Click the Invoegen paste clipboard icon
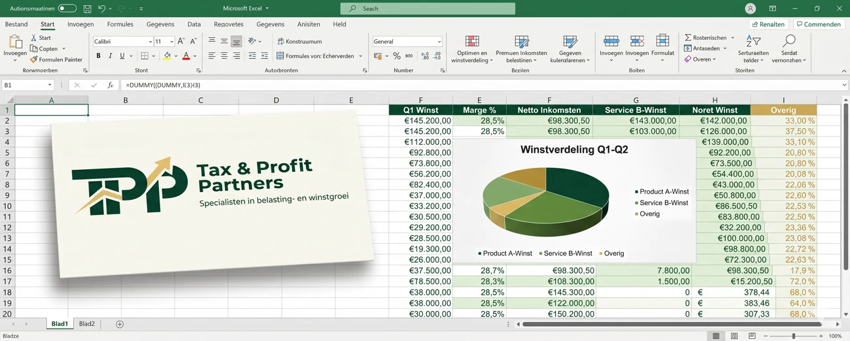Viewport: 850px width, 341px height. pyautogui.click(x=14, y=43)
